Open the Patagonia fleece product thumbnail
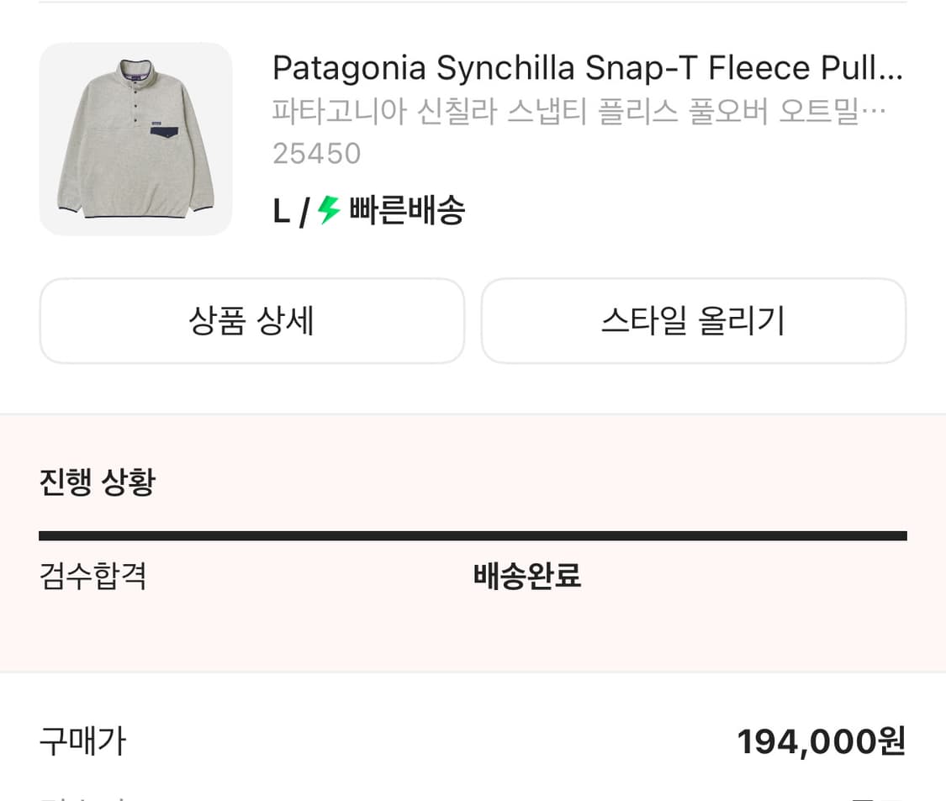946x801 pixels. [135, 140]
